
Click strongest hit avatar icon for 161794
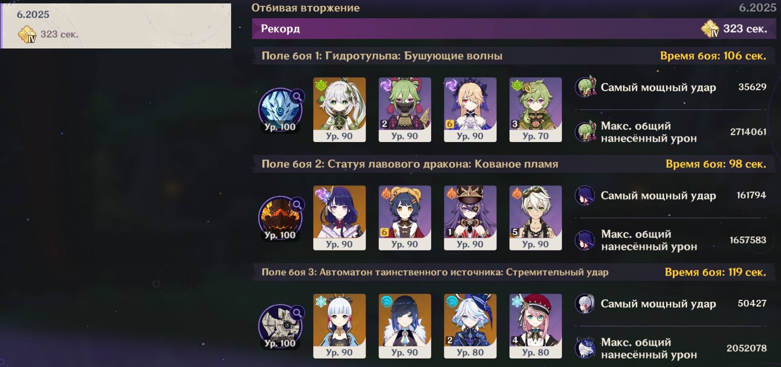click(x=585, y=196)
